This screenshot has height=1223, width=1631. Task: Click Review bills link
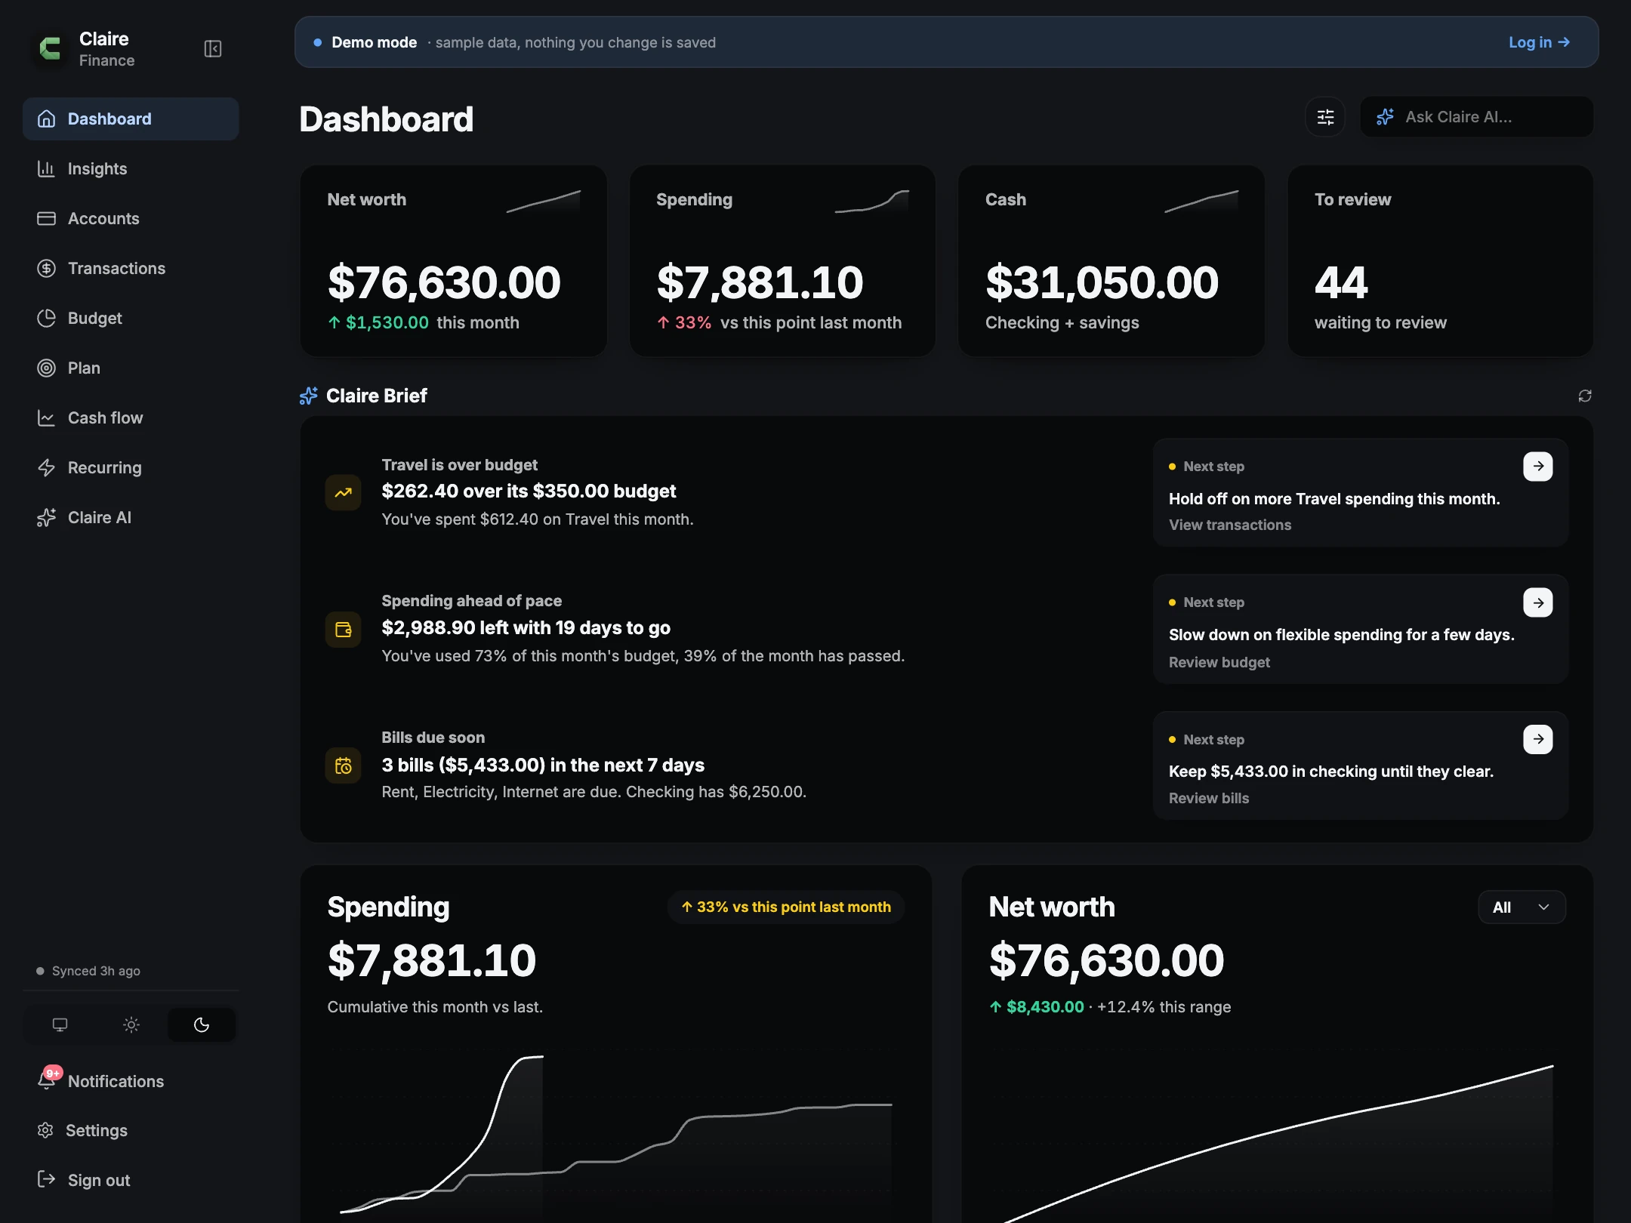[x=1209, y=798]
